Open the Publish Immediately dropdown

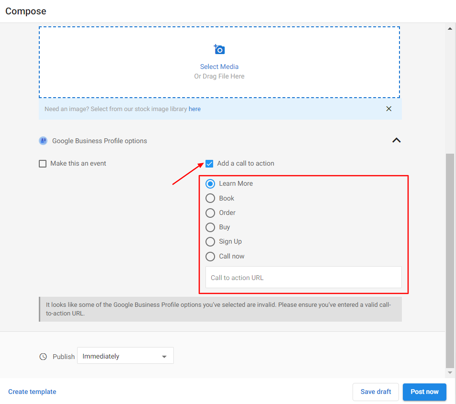click(125, 356)
